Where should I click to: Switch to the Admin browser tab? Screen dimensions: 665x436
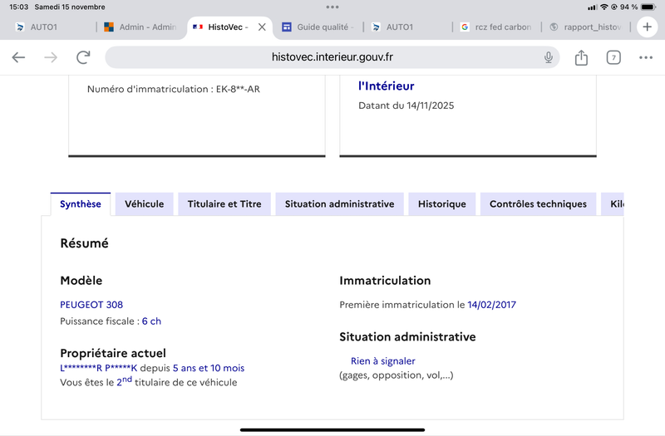pyautogui.click(x=140, y=27)
